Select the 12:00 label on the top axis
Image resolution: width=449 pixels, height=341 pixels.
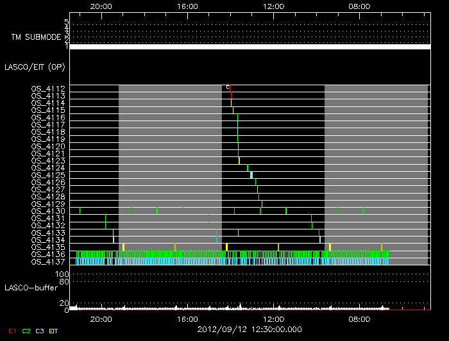pyautogui.click(x=273, y=6)
